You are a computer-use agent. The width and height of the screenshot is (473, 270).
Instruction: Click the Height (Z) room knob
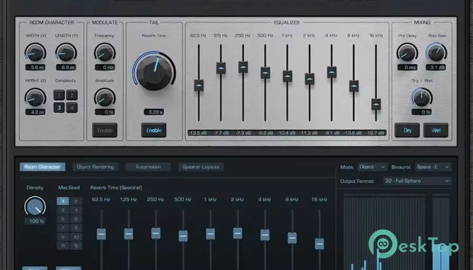pos(34,97)
